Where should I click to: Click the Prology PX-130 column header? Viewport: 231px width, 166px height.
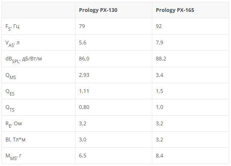98,10
